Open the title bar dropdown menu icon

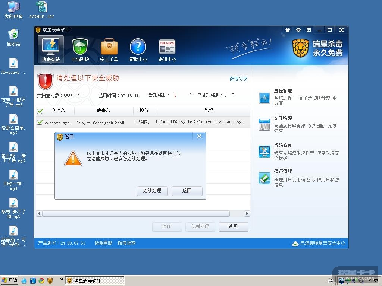click(309, 30)
